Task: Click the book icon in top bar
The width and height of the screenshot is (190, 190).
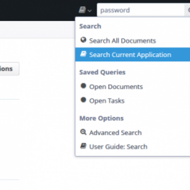Action: pyautogui.click(x=82, y=10)
